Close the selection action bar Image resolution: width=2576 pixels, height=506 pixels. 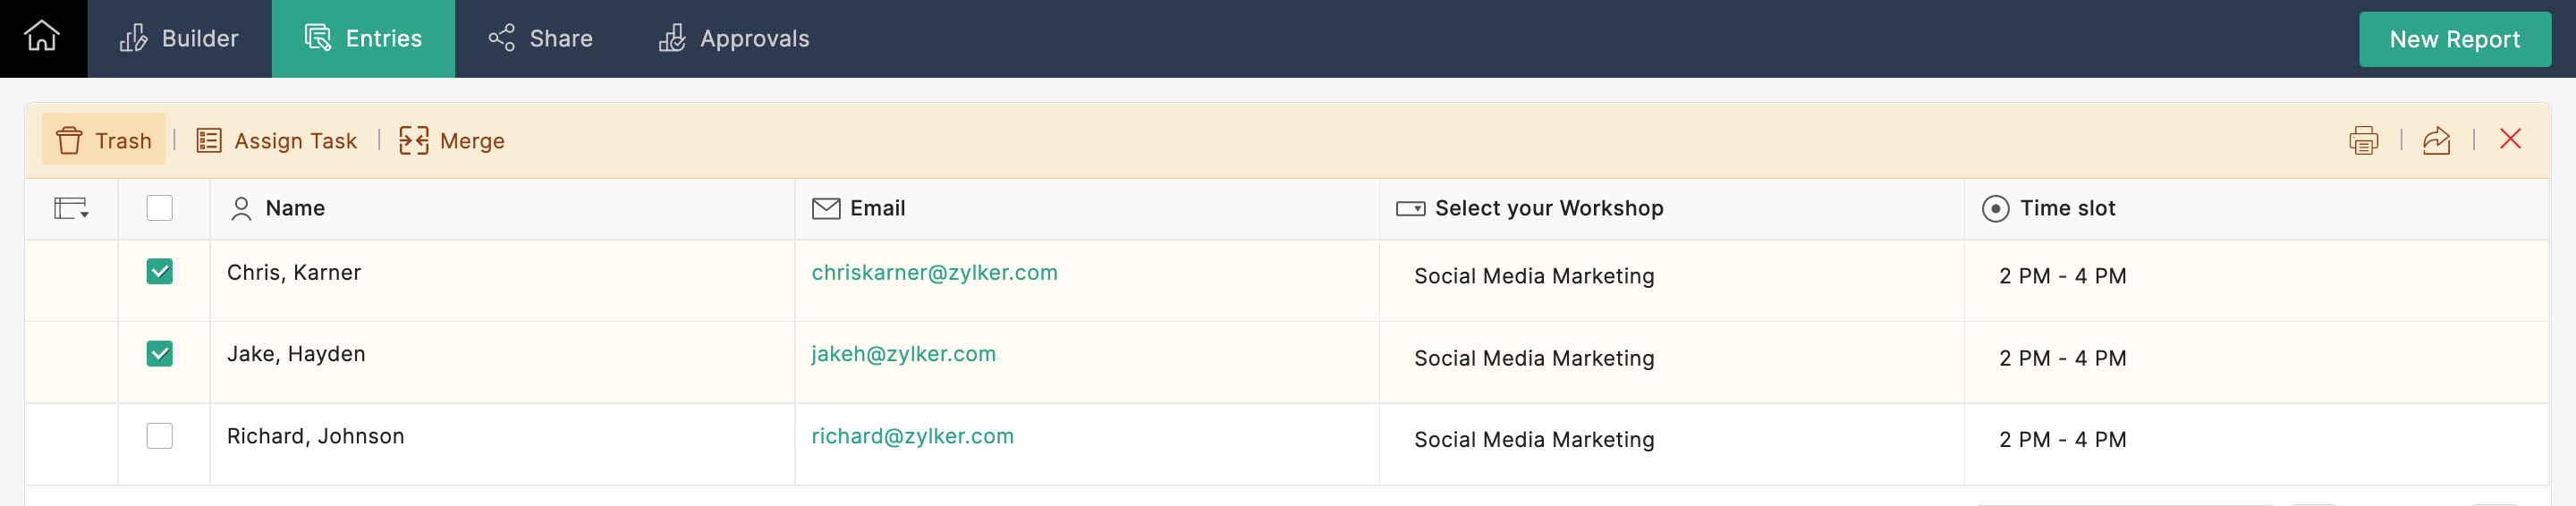[x=2510, y=139]
